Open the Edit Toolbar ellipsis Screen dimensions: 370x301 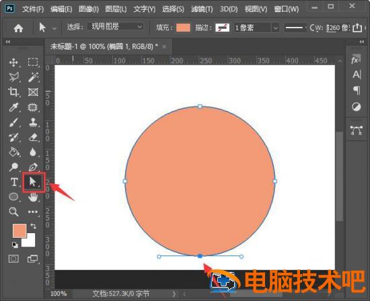33,212
